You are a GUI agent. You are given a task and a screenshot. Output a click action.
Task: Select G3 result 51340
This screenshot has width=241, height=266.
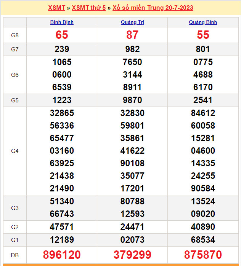coord(62,201)
